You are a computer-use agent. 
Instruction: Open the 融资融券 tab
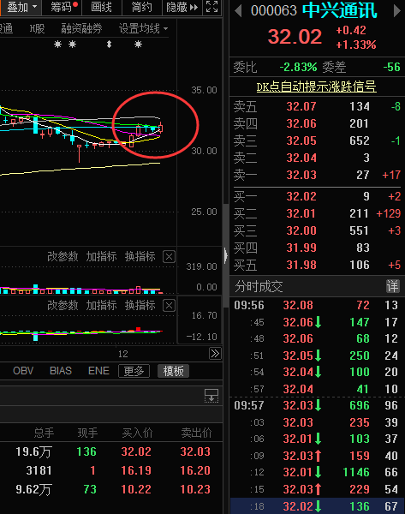[81, 29]
